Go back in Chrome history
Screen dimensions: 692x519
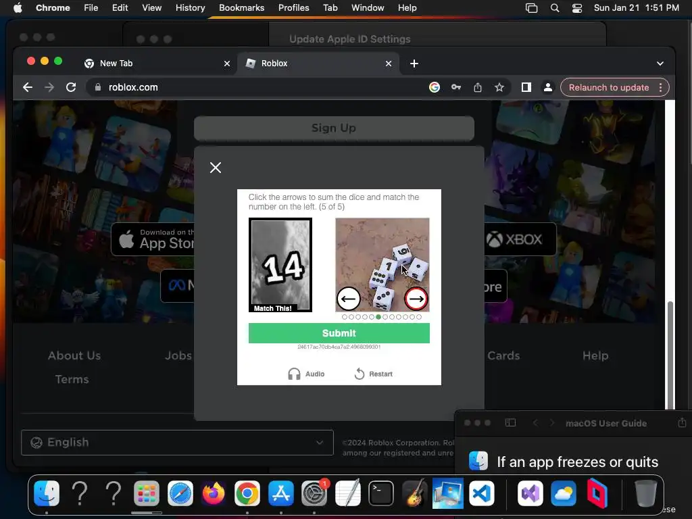pyautogui.click(x=28, y=87)
